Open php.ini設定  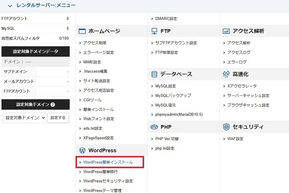tap(165, 148)
